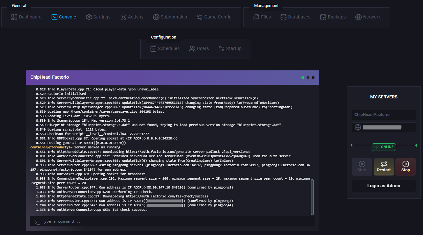Viewport: 423px width, 235px height.
Task: Open the Files manager icon
Action: [x=256, y=17]
